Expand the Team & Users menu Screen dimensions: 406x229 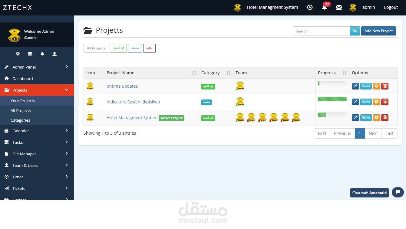(x=37, y=165)
